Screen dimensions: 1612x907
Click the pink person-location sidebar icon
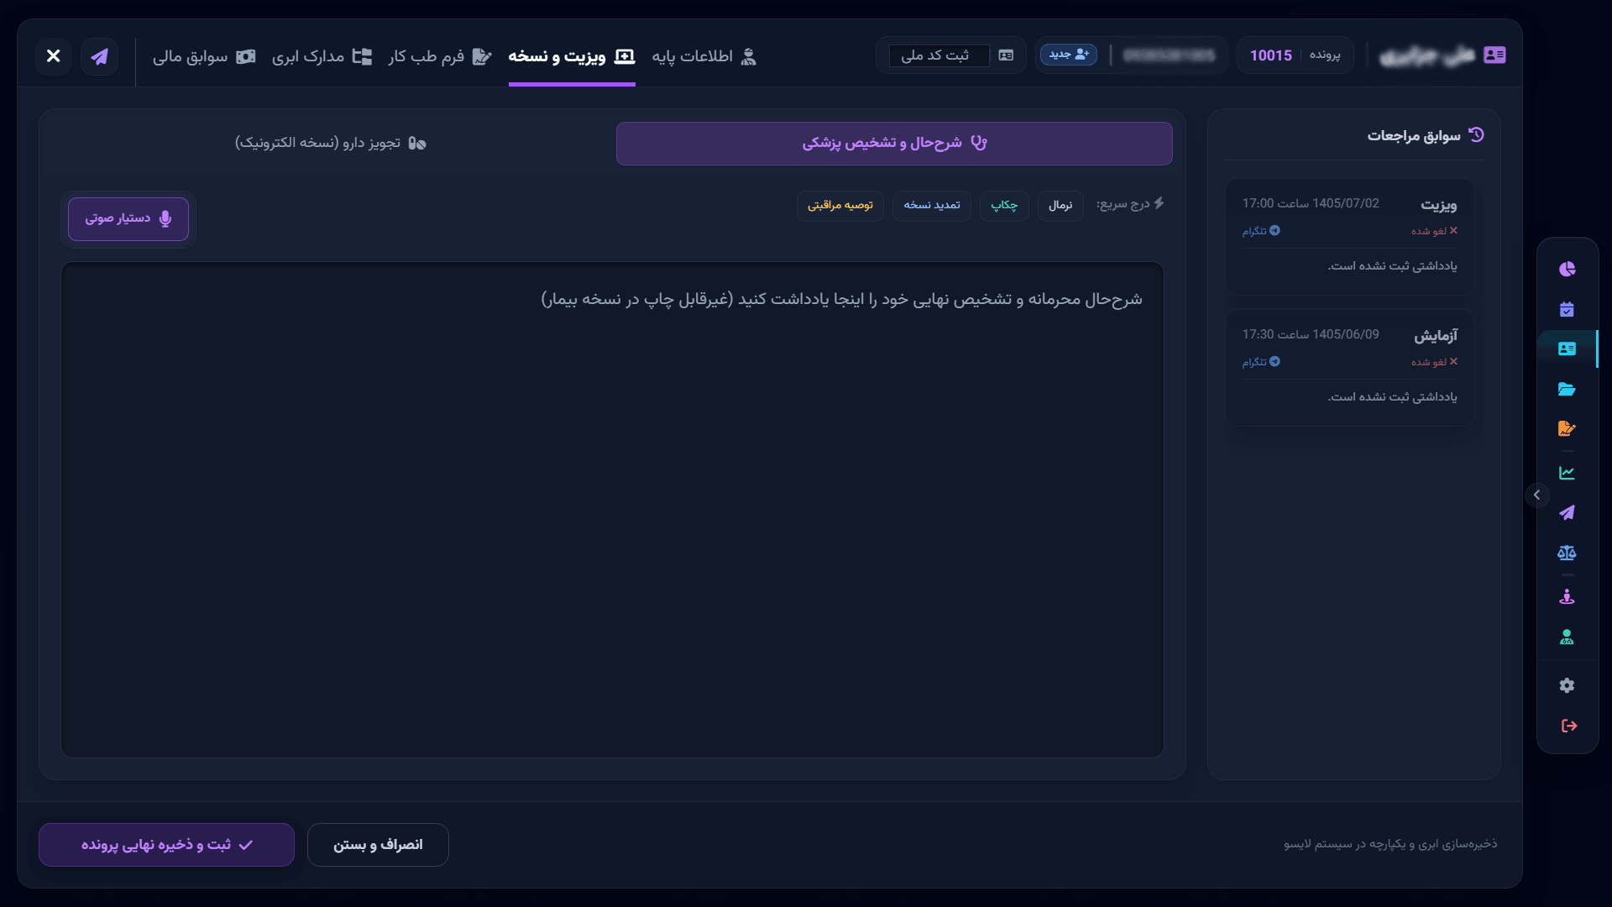(1567, 597)
